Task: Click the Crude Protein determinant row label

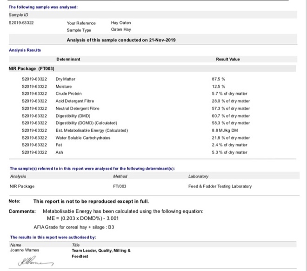Action: point(68,94)
